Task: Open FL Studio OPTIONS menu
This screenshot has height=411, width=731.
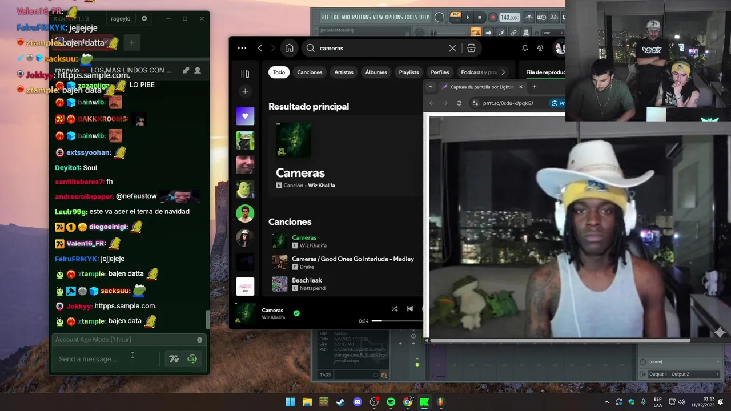Action: (394, 17)
